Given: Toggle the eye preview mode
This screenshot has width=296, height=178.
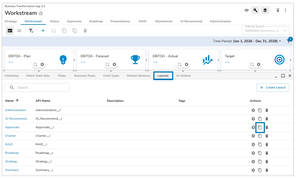Looking at the screenshot, I should point(247,10).
